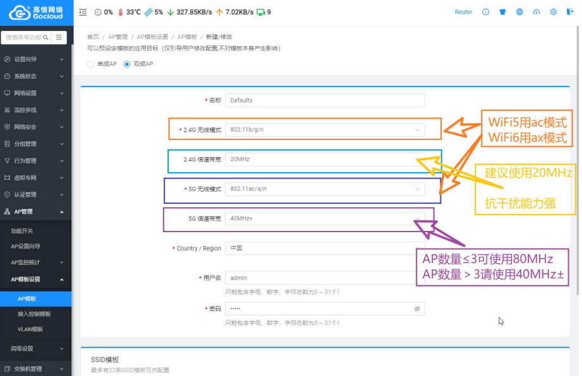Image resolution: width=582 pixels, height=376 pixels.
Task: Select the 双频AP radio button
Action: coord(127,64)
